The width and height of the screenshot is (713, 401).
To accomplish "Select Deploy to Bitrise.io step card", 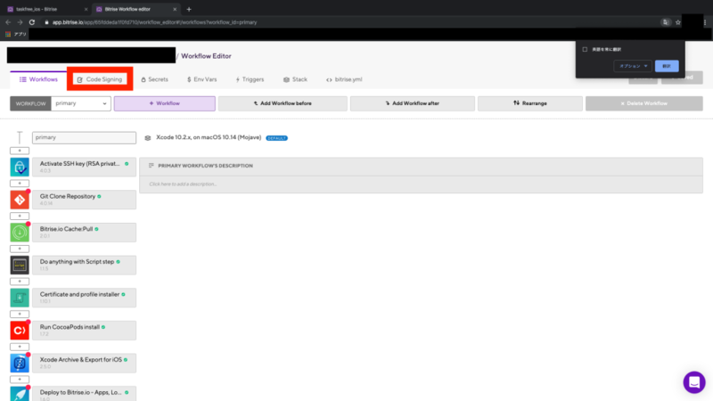I will point(84,394).
